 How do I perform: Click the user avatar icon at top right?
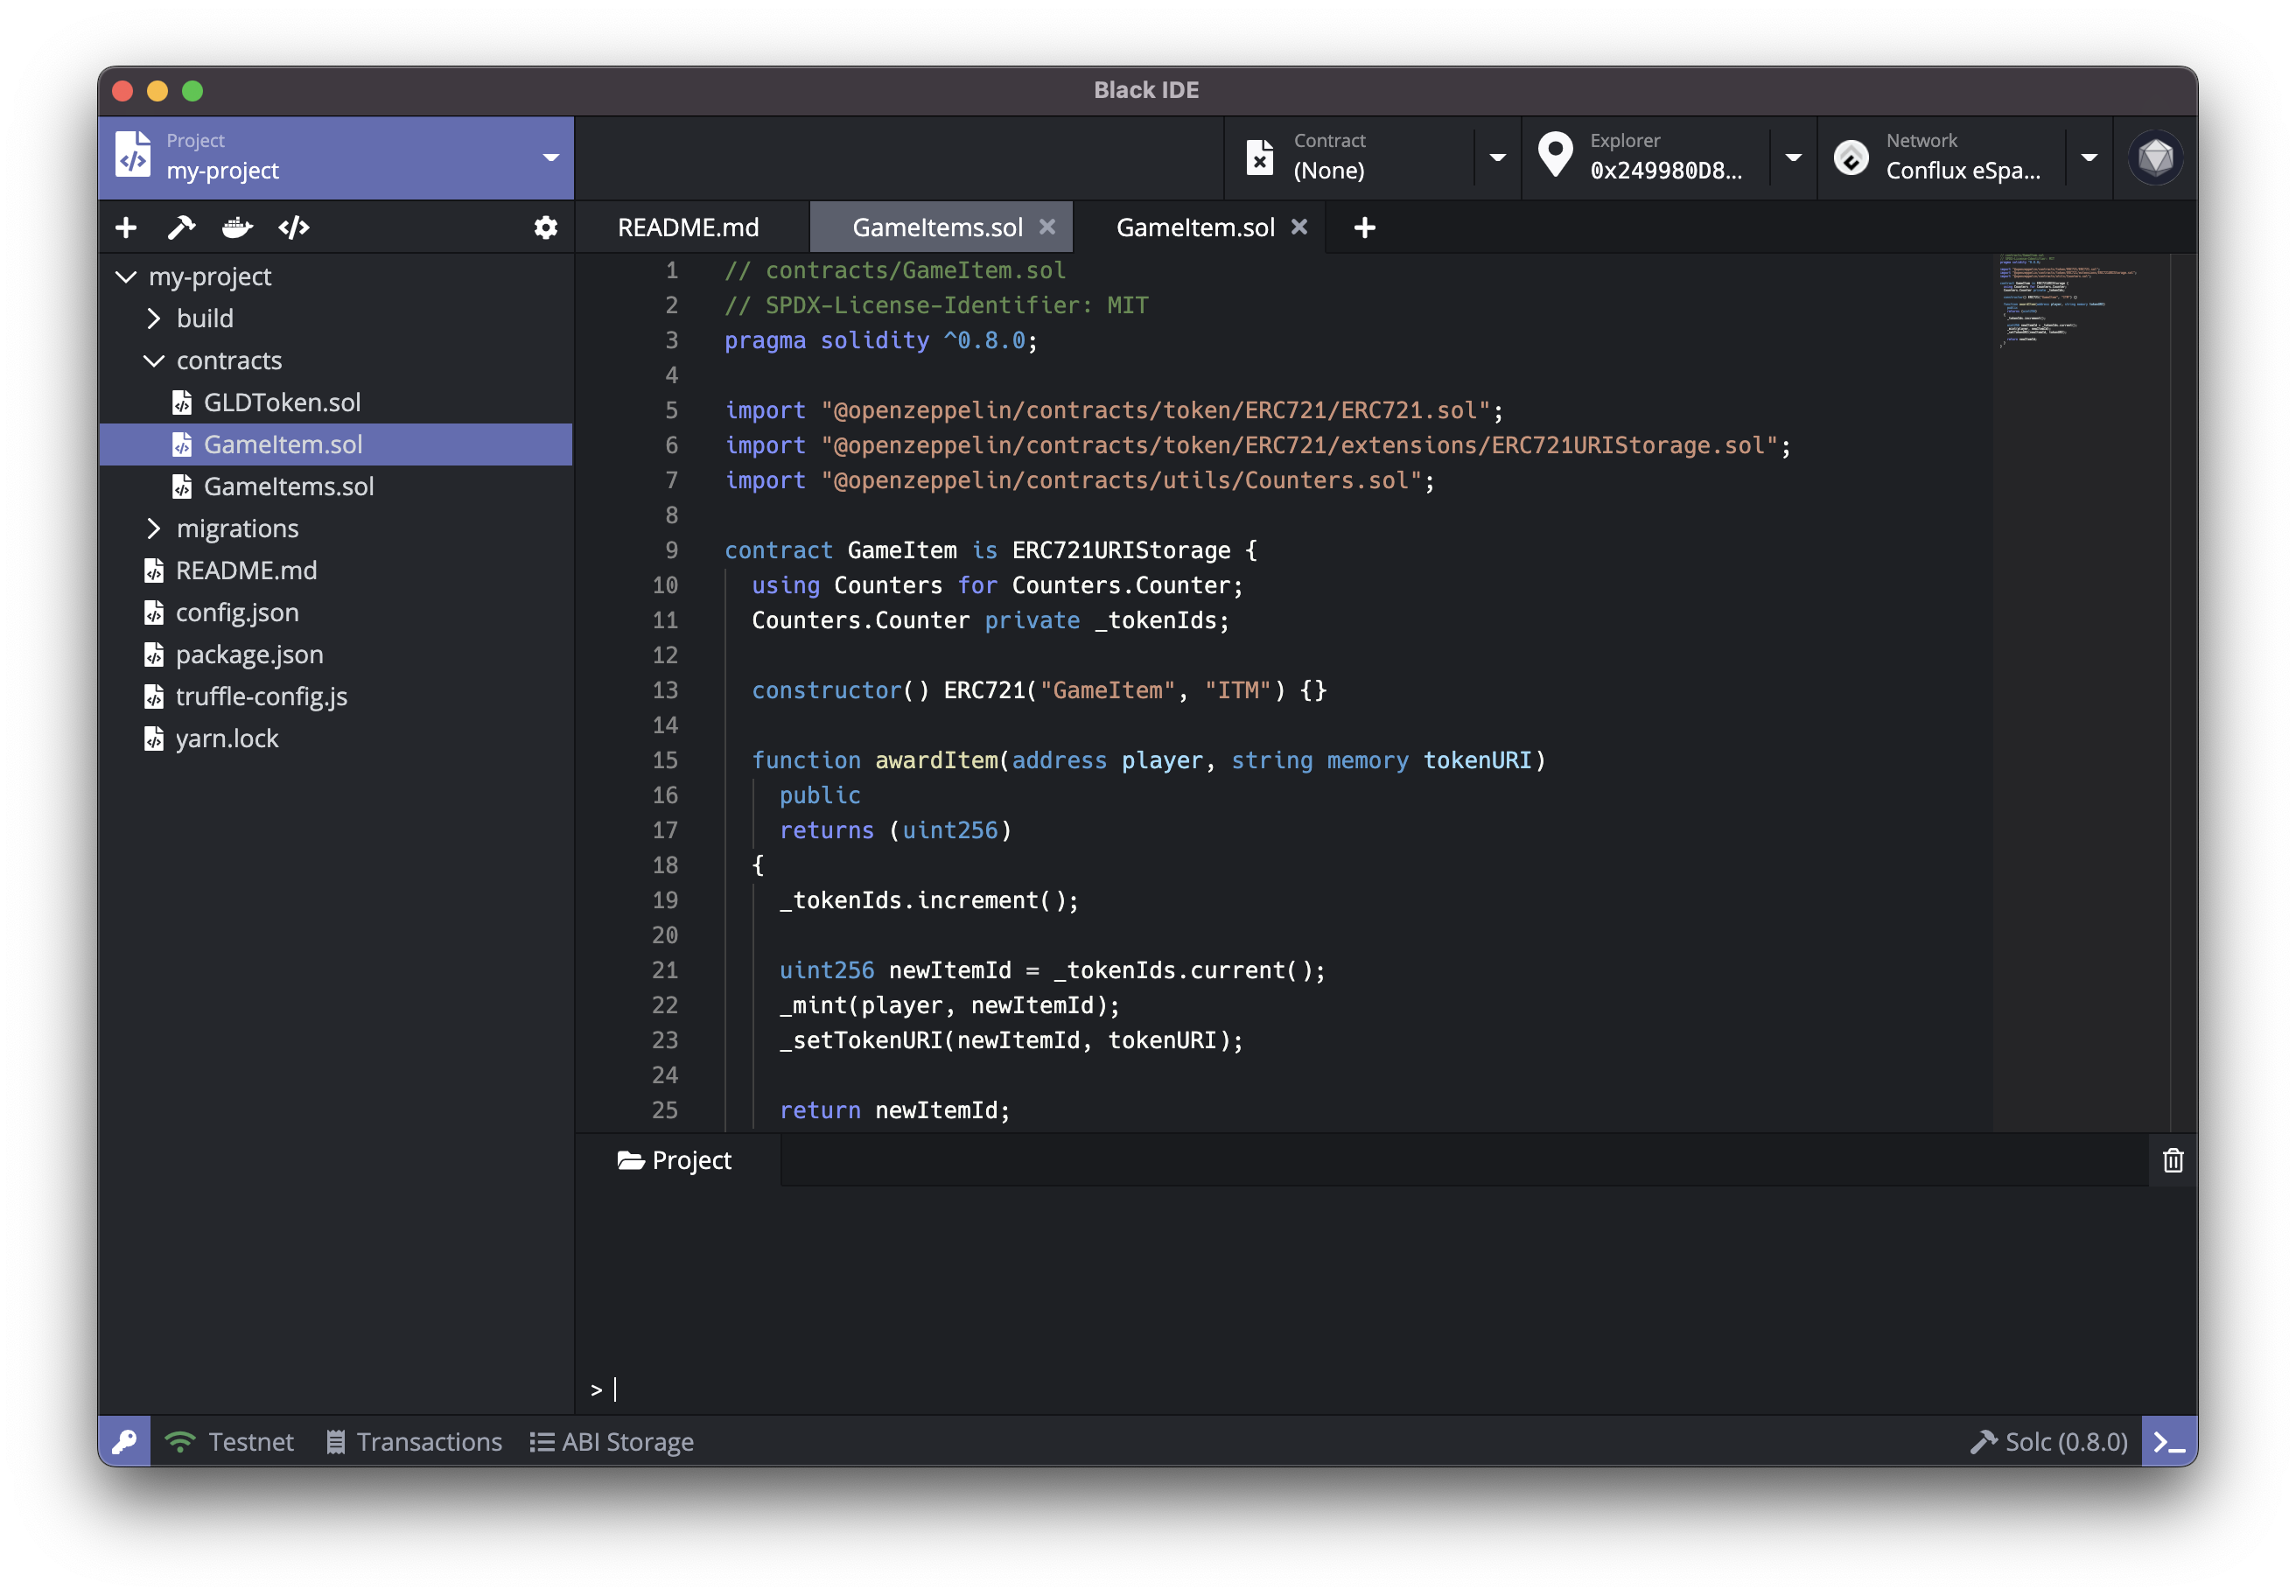click(x=2155, y=158)
